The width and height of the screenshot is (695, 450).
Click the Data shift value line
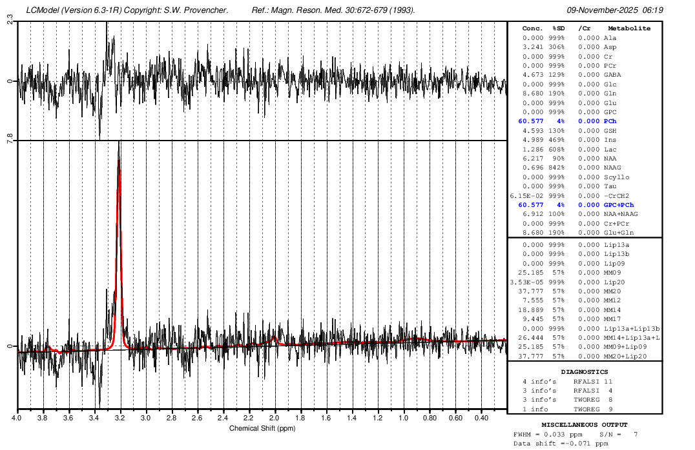point(561,444)
